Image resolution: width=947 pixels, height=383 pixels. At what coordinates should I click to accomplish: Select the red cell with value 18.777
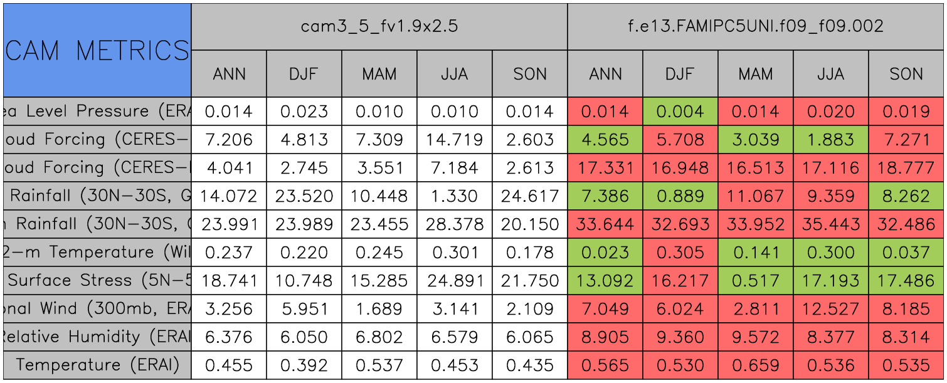coord(906,167)
